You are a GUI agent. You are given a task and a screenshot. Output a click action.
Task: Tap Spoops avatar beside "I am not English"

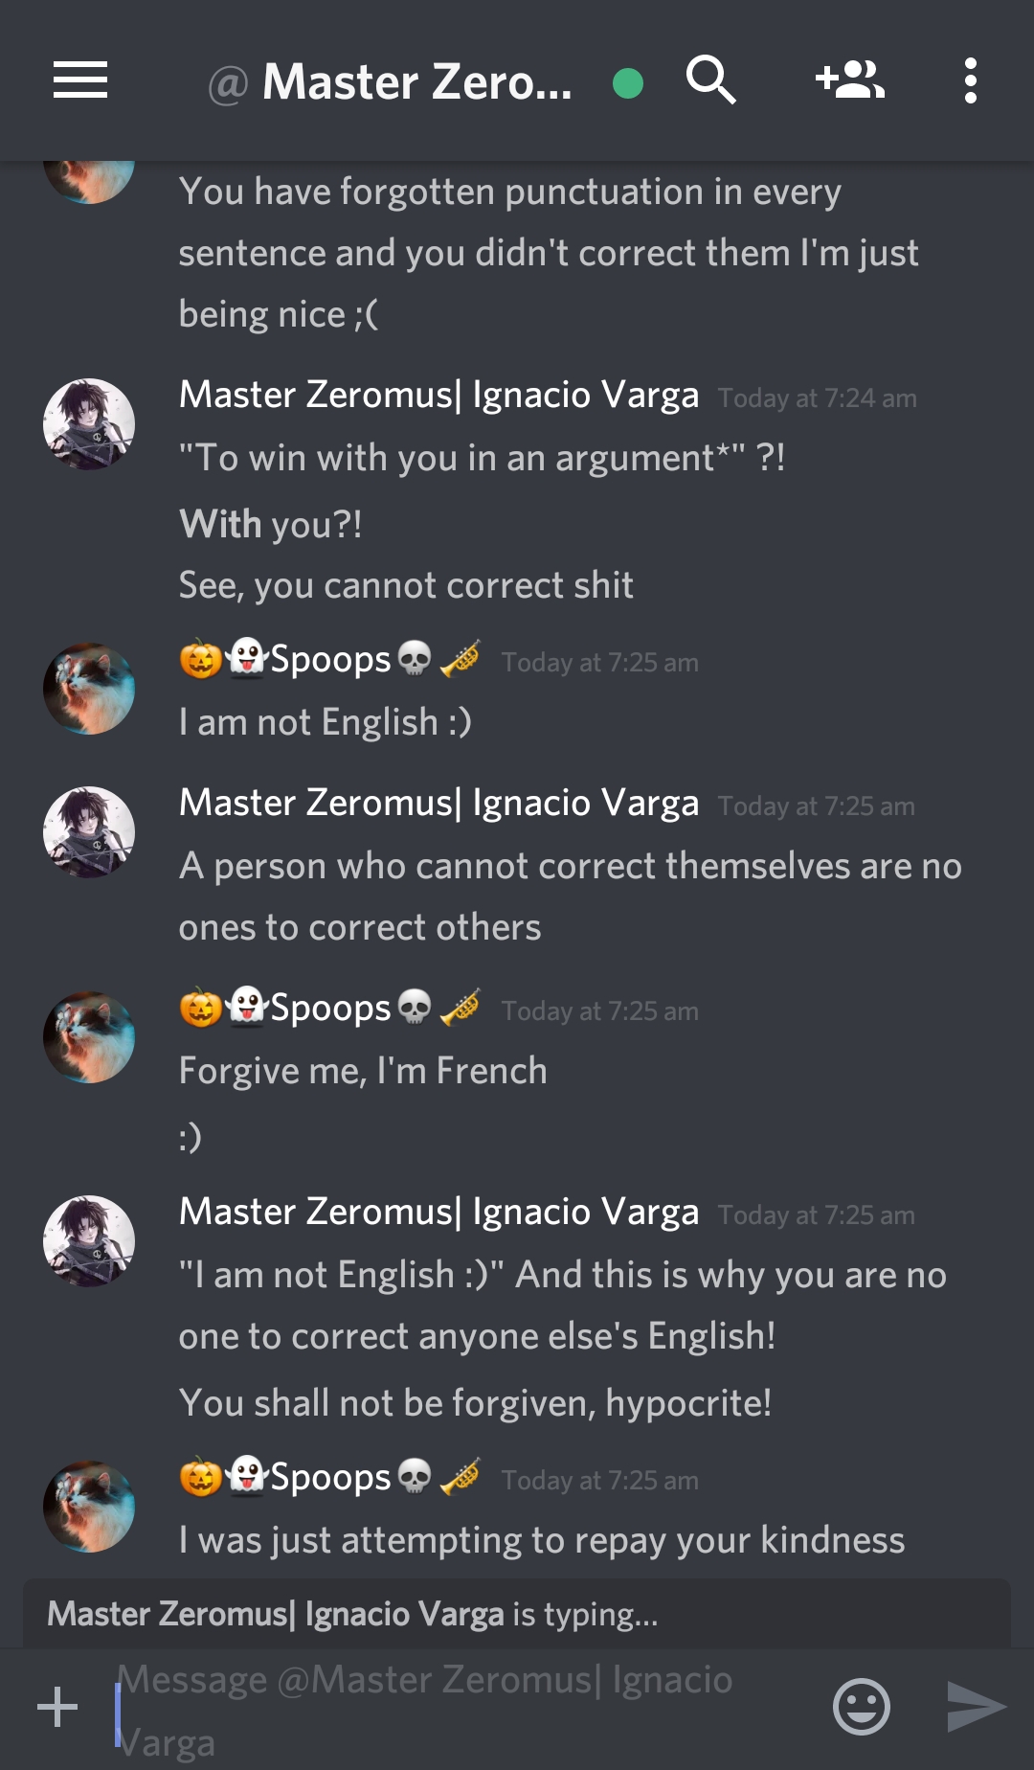coord(89,689)
